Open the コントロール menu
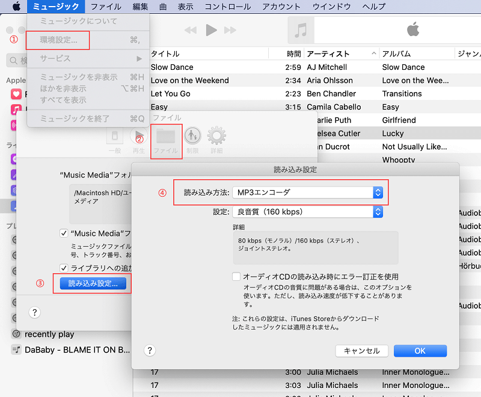Screen dimensions: 481x397 tap(228, 7)
